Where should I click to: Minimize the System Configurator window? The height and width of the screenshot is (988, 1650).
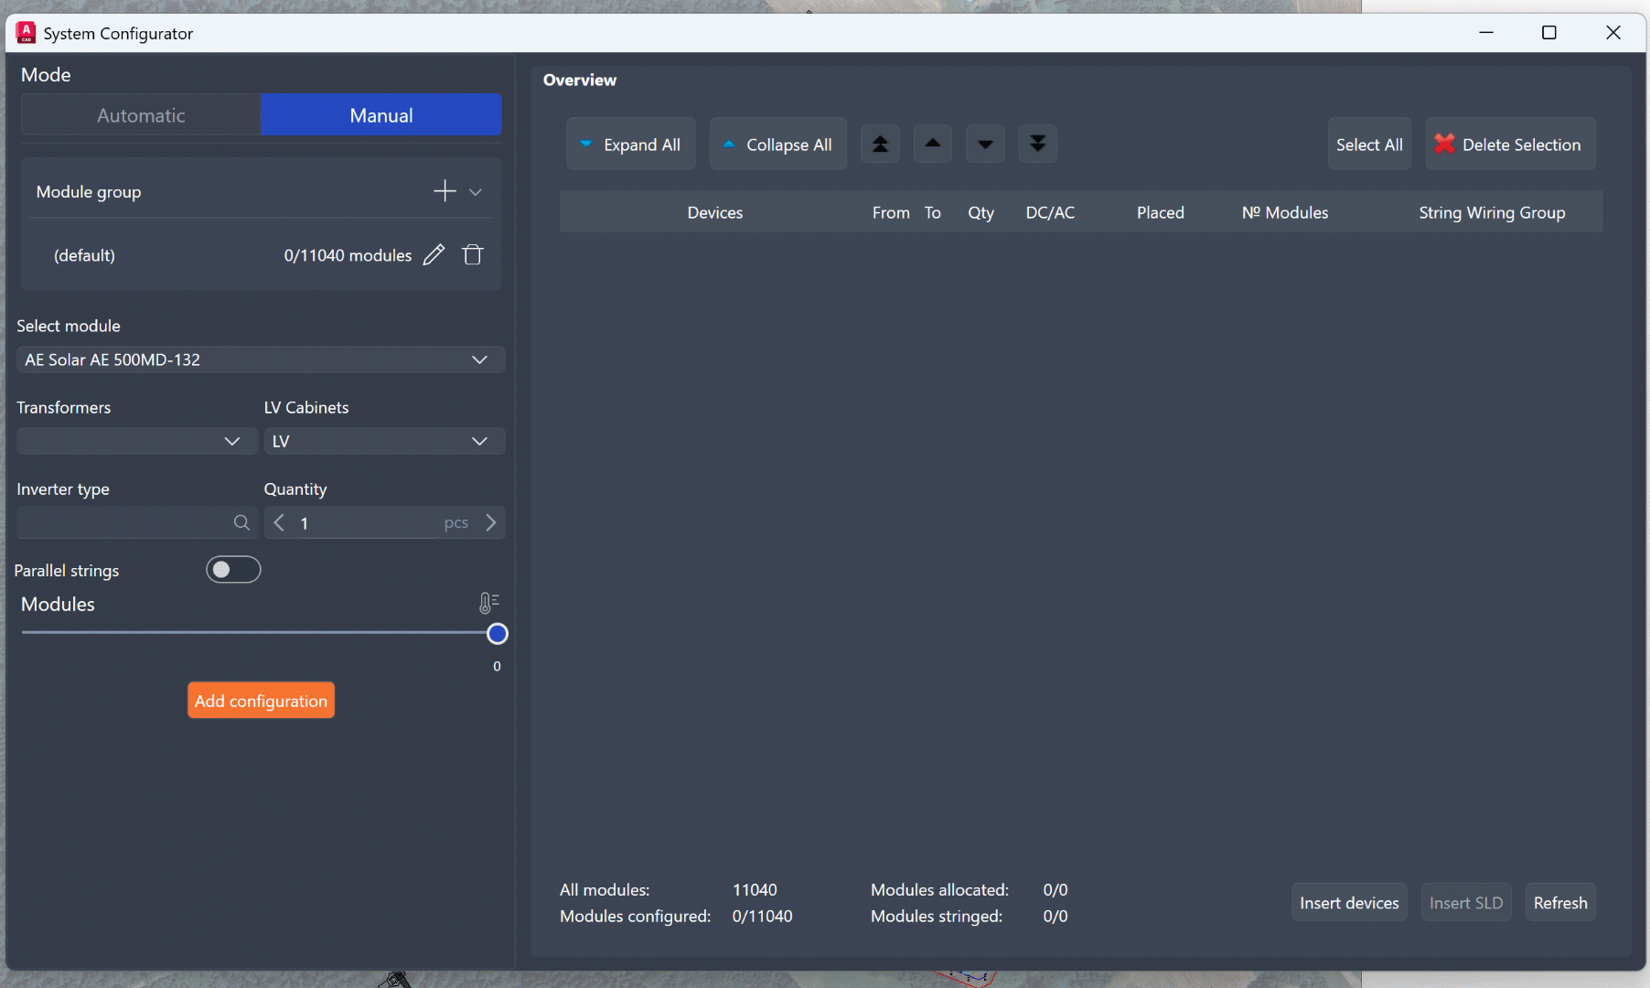tap(1486, 33)
